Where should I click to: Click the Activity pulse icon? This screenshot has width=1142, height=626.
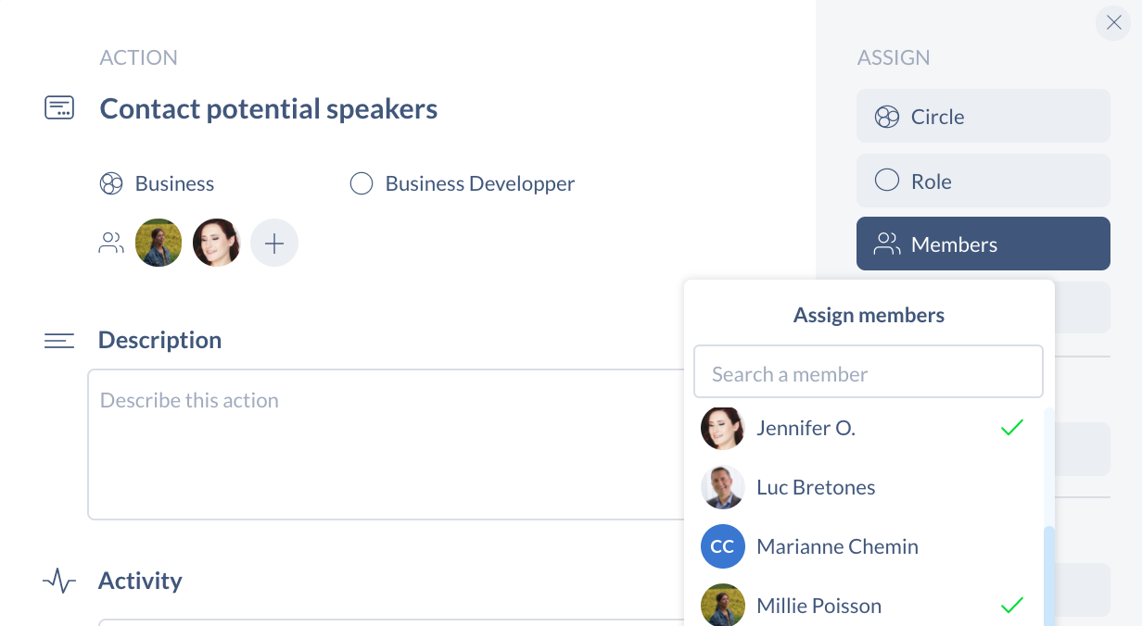point(59,581)
